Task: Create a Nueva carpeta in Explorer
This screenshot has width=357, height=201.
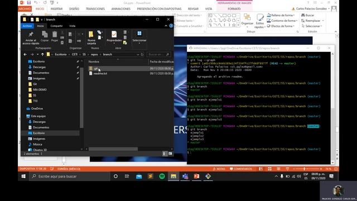Action: point(91,37)
